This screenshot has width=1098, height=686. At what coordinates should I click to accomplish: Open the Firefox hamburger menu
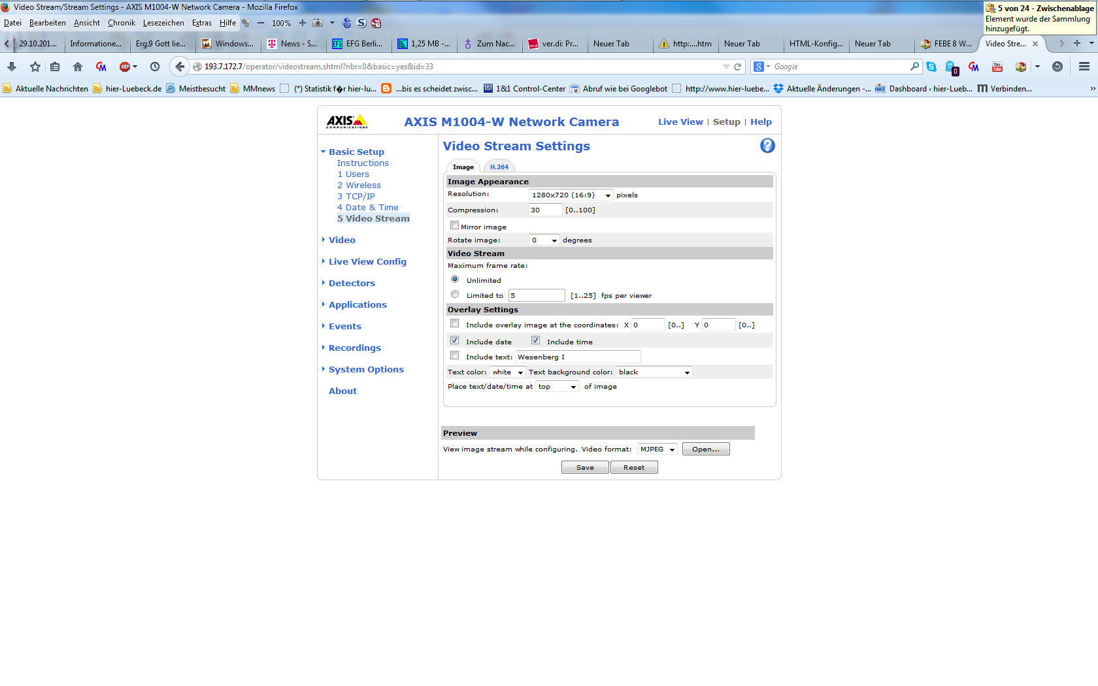pos(1084,67)
